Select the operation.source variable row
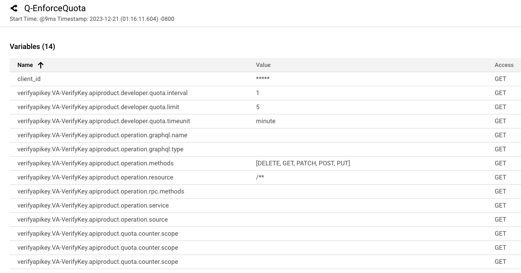 93,220
